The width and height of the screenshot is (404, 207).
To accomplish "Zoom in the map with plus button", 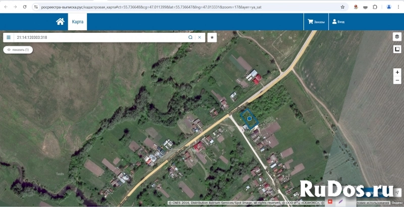I will pos(397,72).
